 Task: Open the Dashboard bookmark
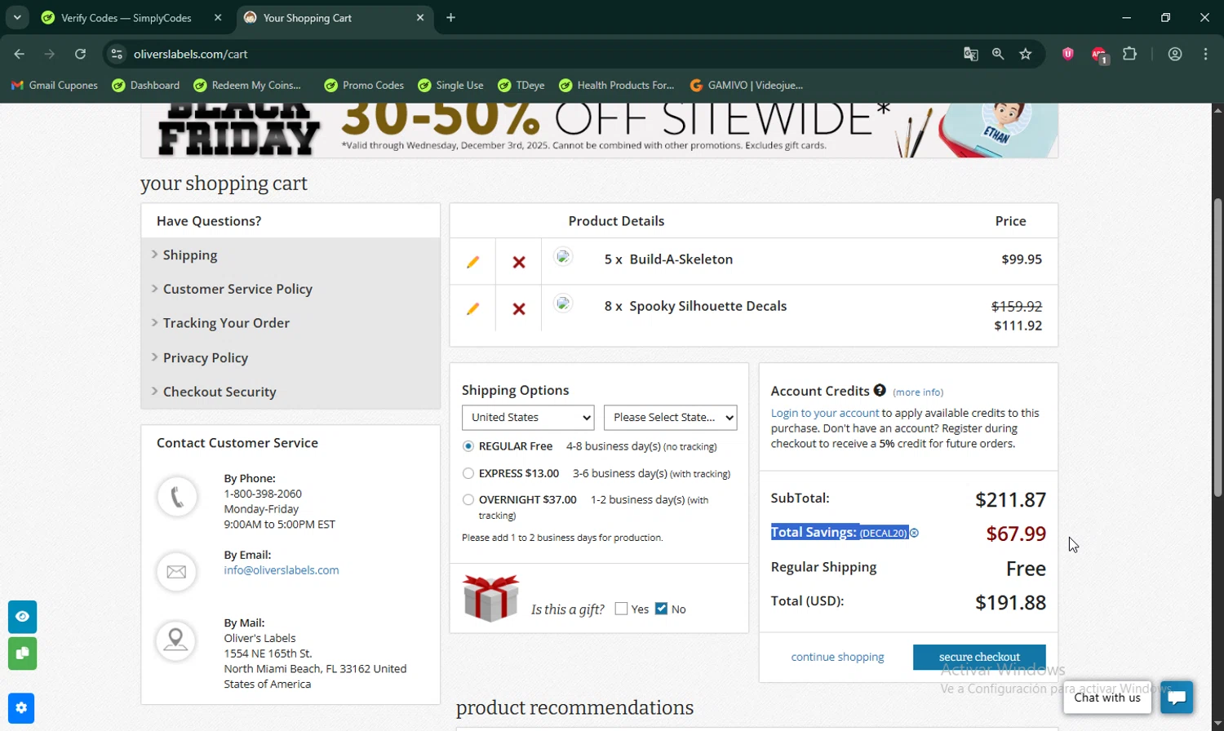point(145,85)
